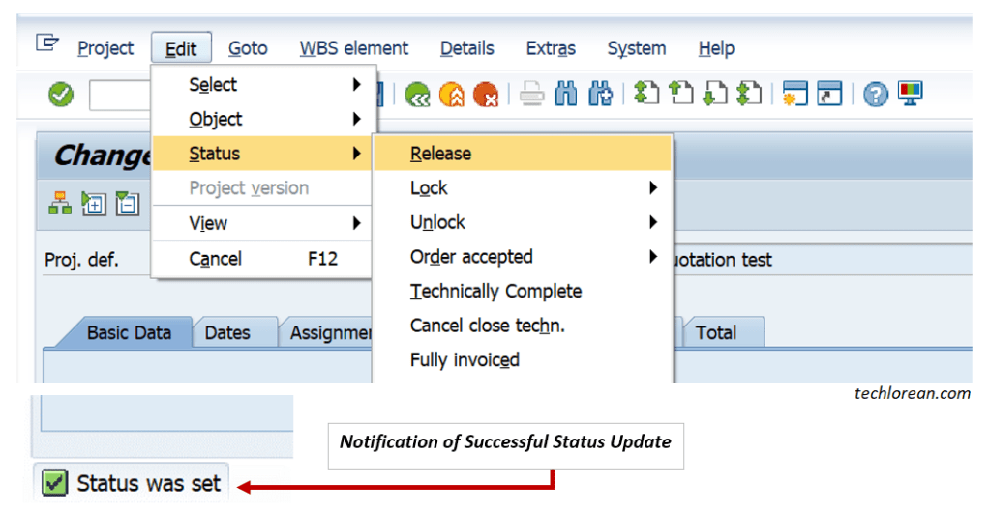Click the green Back arrow icon
Viewport: 990px width, 511px height.
(417, 95)
